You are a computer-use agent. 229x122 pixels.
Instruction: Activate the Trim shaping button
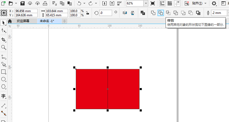161,13
